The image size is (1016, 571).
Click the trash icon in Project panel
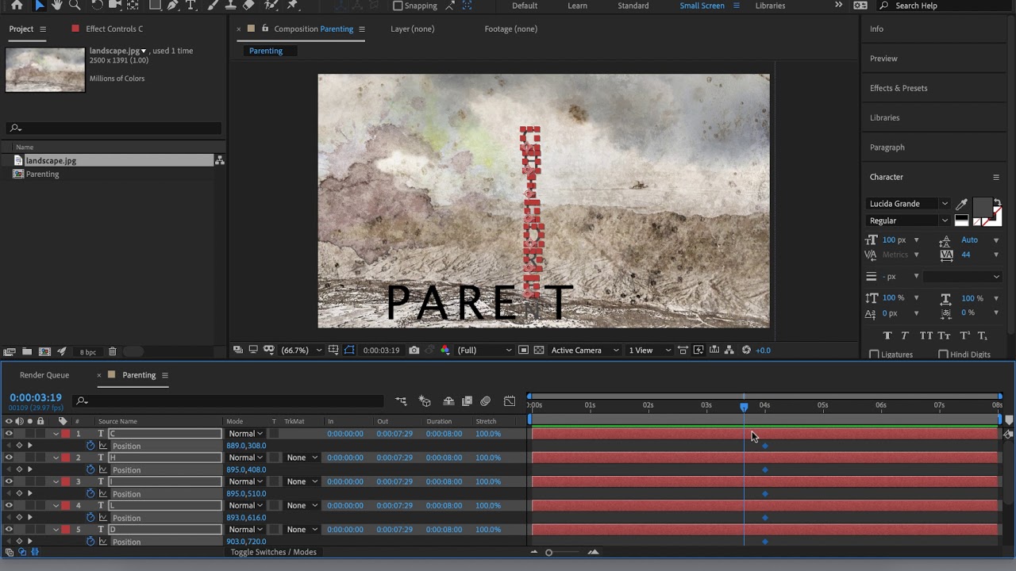[112, 351]
